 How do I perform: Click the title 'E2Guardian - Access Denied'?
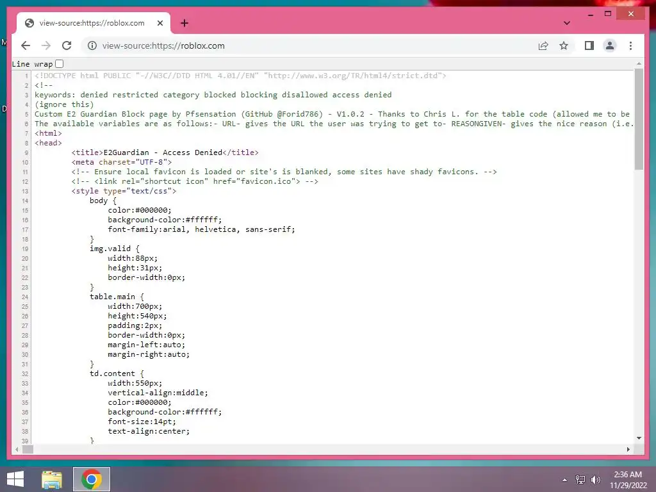(163, 152)
